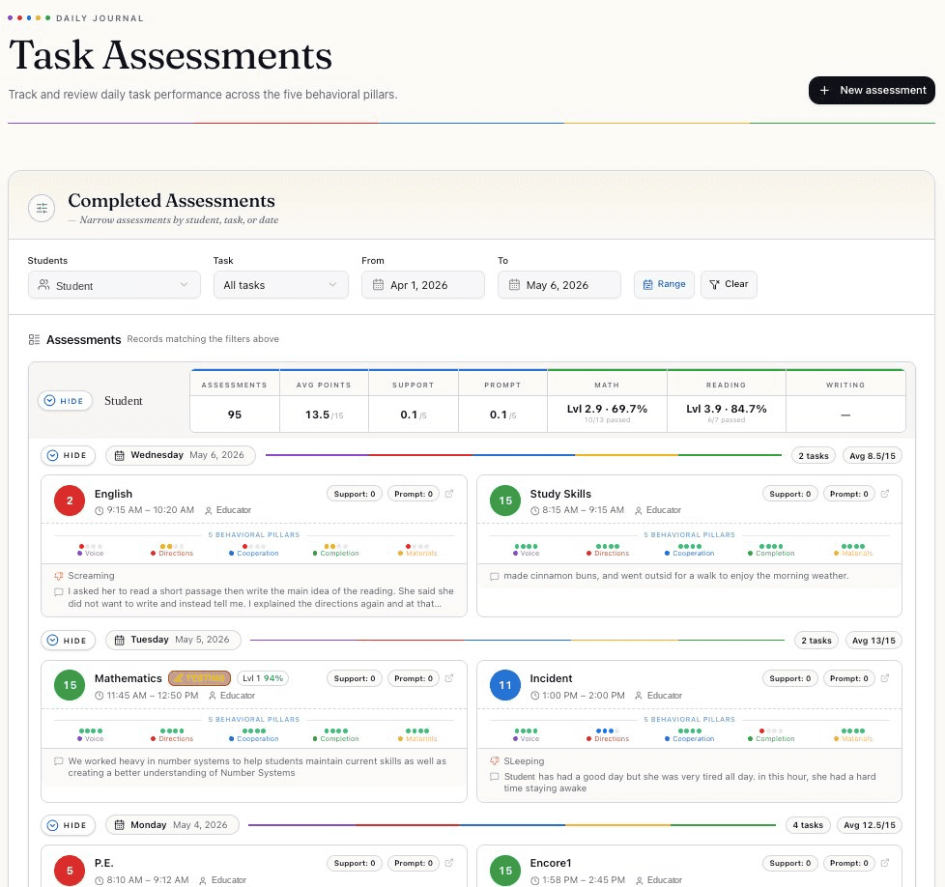
Task: Select the Reading summary cell Lvl 3.9
Action: tap(727, 413)
